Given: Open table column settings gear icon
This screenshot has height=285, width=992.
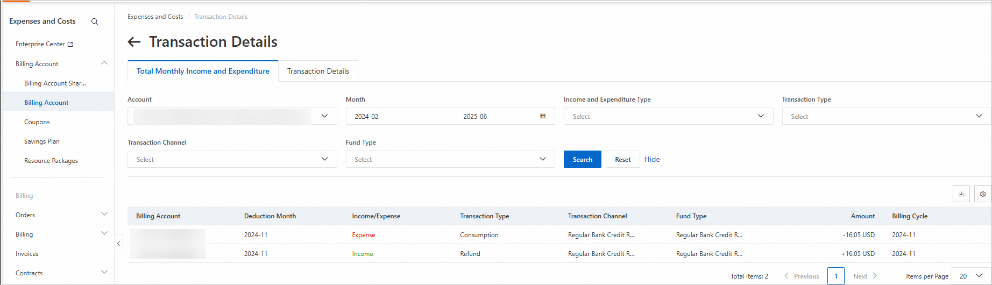Looking at the screenshot, I should point(982,194).
